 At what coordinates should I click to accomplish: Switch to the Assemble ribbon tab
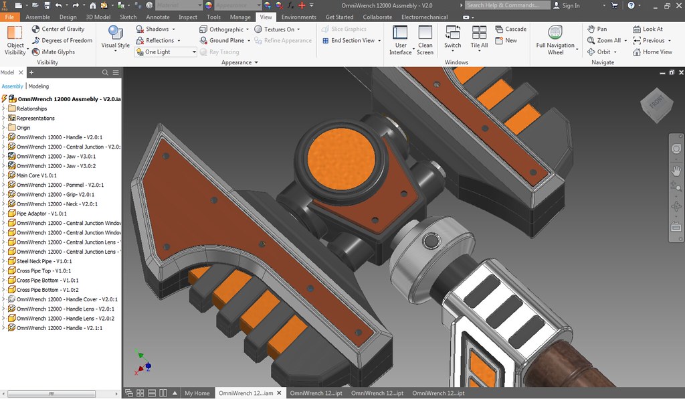point(37,17)
